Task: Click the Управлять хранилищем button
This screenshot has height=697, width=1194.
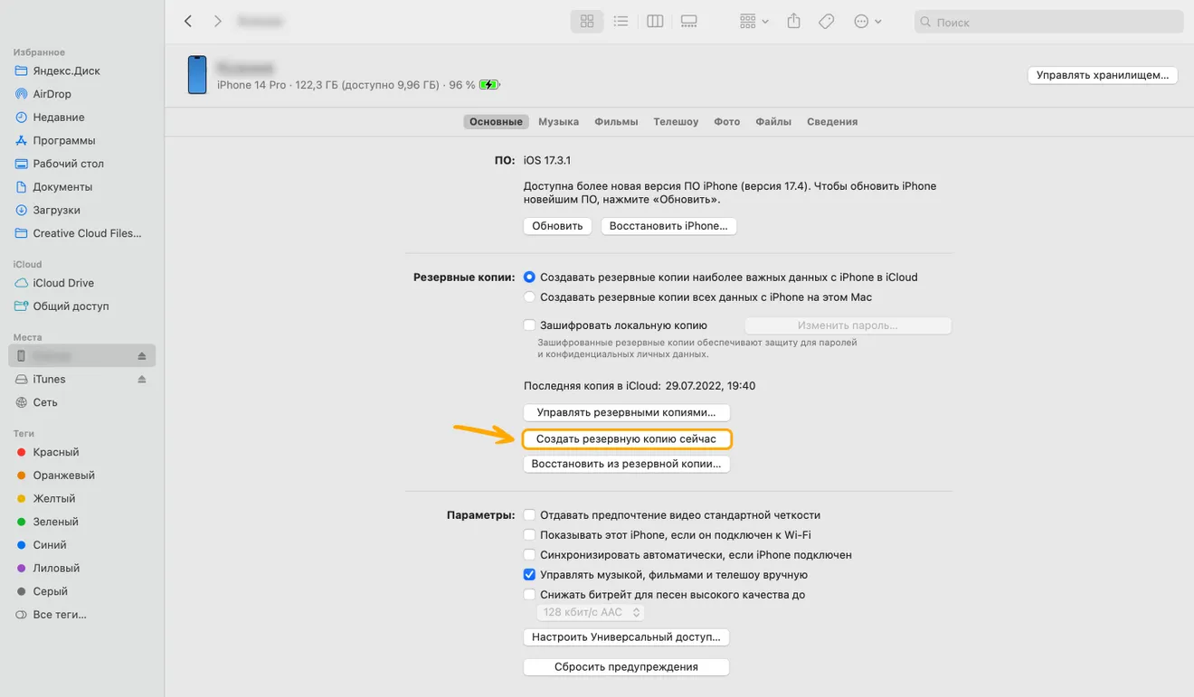Action: [x=1103, y=75]
